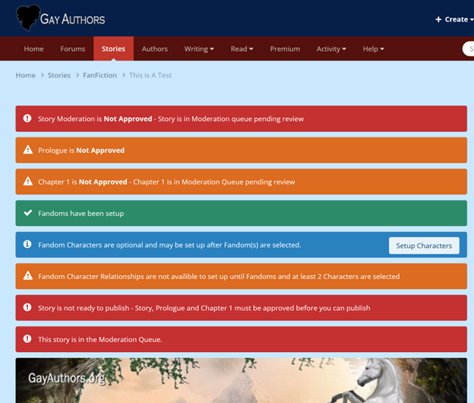Viewport: 474px width, 403px height.
Task: Switch to the Forums tab
Action: 73,49
